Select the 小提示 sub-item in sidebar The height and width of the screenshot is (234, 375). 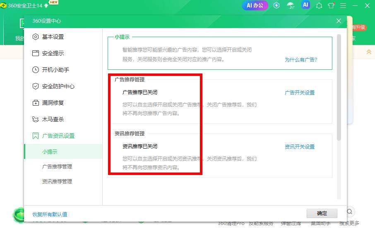[63, 151]
